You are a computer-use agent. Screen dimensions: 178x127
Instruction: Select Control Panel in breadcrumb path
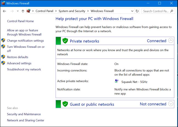(44, 11)
